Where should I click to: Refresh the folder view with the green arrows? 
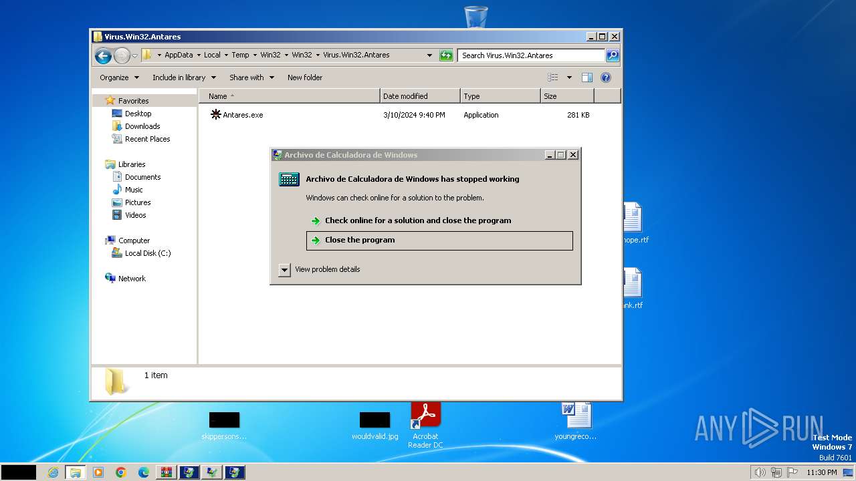(x=446, y=55)
